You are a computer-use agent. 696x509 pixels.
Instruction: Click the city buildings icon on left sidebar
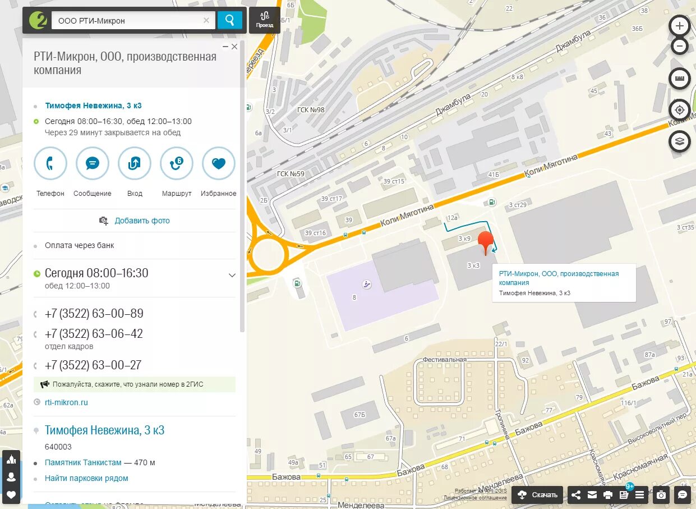click(x=11, y=459)
